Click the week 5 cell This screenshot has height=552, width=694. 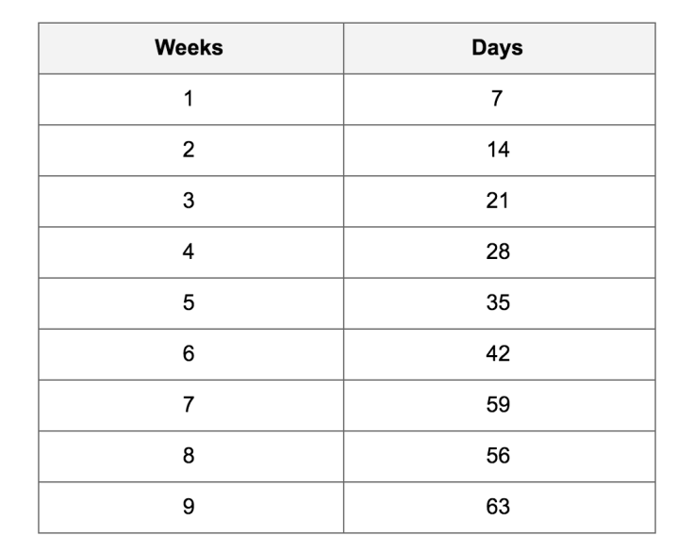(x=191, y=303)
